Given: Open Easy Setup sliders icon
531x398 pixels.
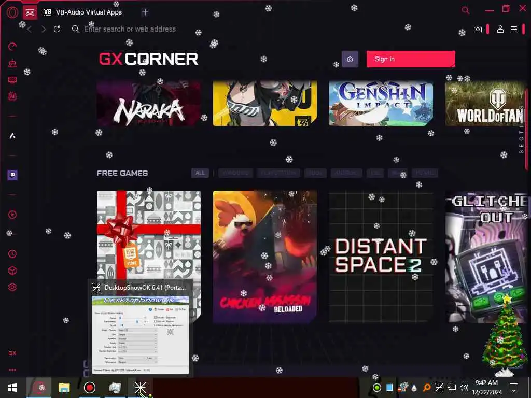Looking at the screenshot, I should [x=514, y=29].
